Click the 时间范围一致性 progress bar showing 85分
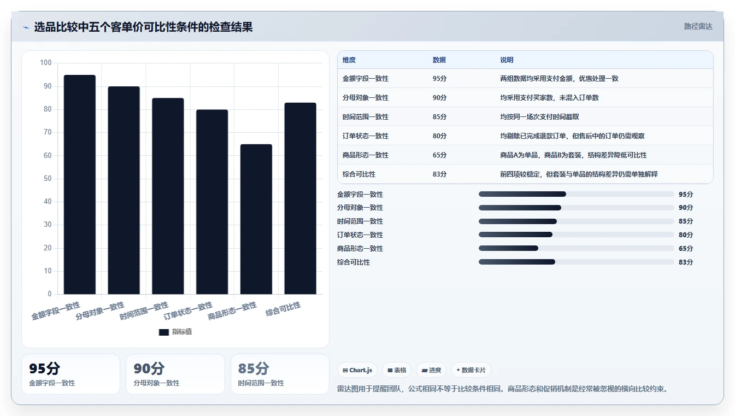The width and height of the screenshot is (735, 416). (577, 221)
